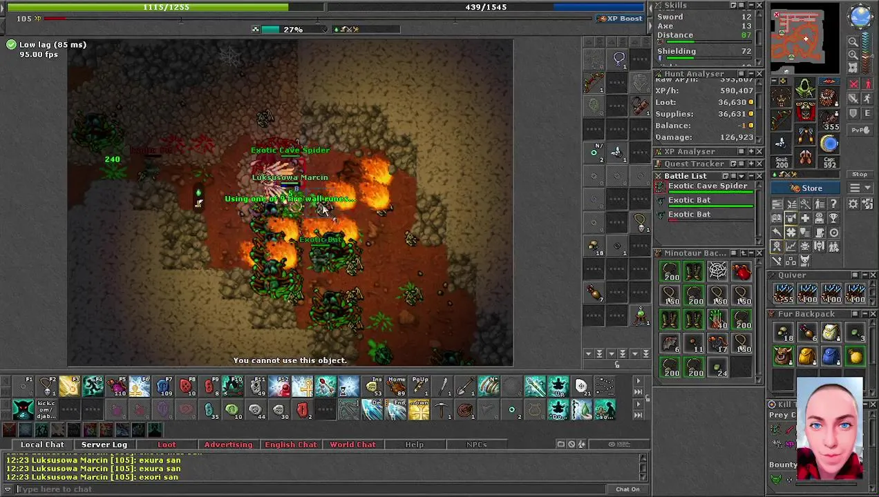Zoom in the minimap with magnifier plus
Image resolution: width=879 pixels, height=497 pixels.
853,55
